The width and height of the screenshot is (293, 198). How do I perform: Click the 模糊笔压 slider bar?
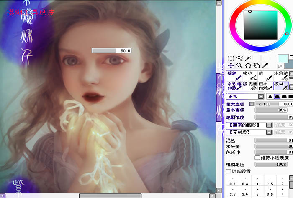(271, 165)
